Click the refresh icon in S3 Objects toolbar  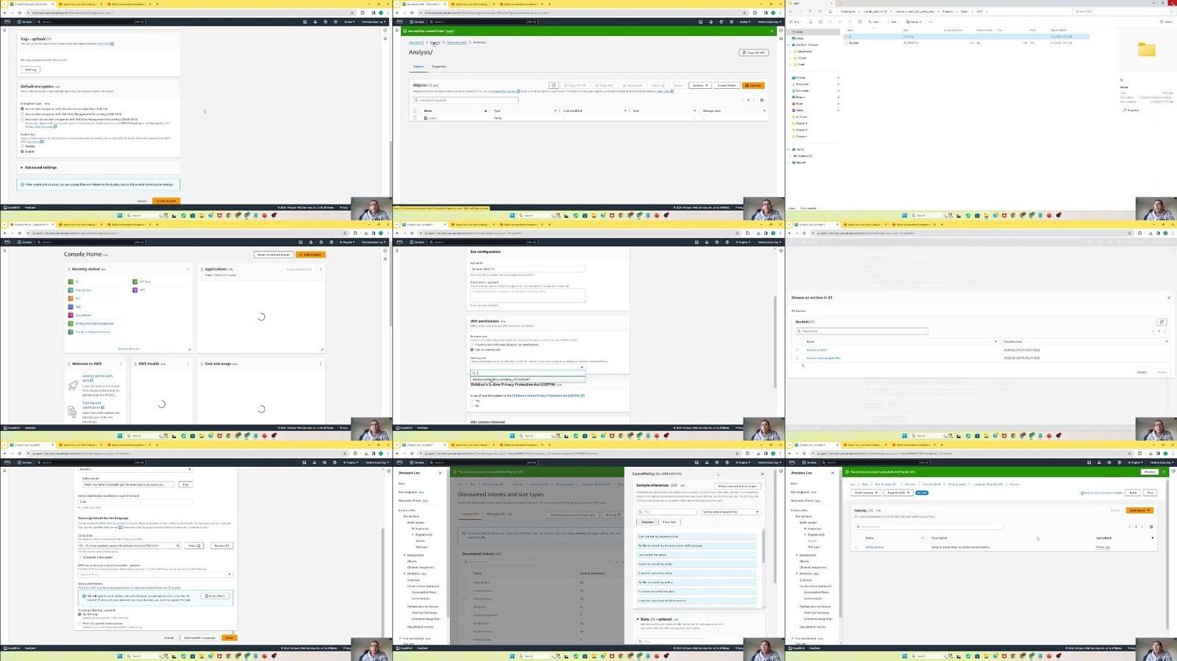[554, 85]
